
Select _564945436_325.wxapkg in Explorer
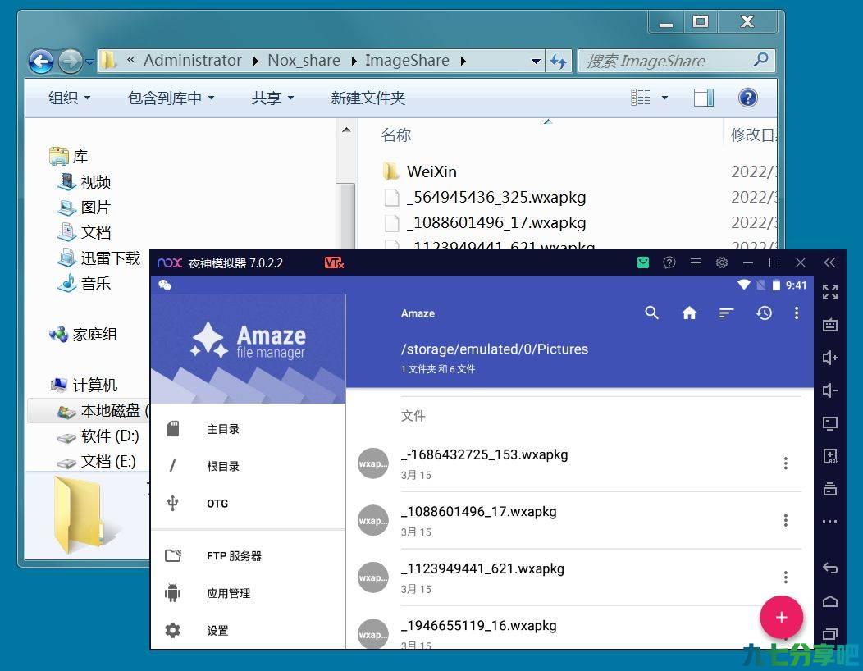[x=486, y=197]
